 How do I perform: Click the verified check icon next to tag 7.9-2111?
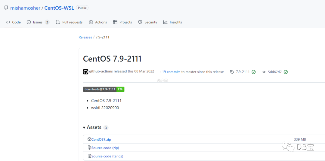[x=253, y=72]
